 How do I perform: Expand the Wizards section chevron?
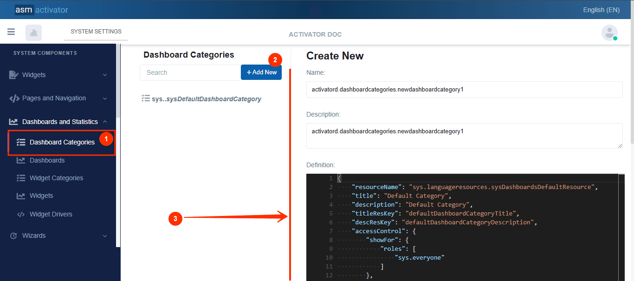pyautogui.click(x=105, y=235)
